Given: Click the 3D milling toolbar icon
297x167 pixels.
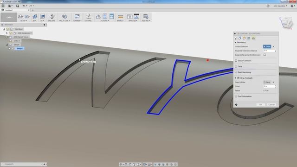Looking at the screenshot, I should 43,16.
